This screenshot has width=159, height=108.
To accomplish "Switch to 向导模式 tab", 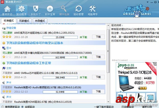I will coord(40,21).
